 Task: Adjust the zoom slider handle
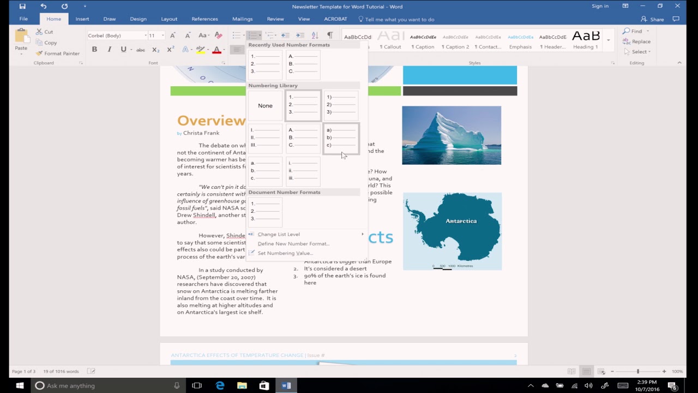637,371
